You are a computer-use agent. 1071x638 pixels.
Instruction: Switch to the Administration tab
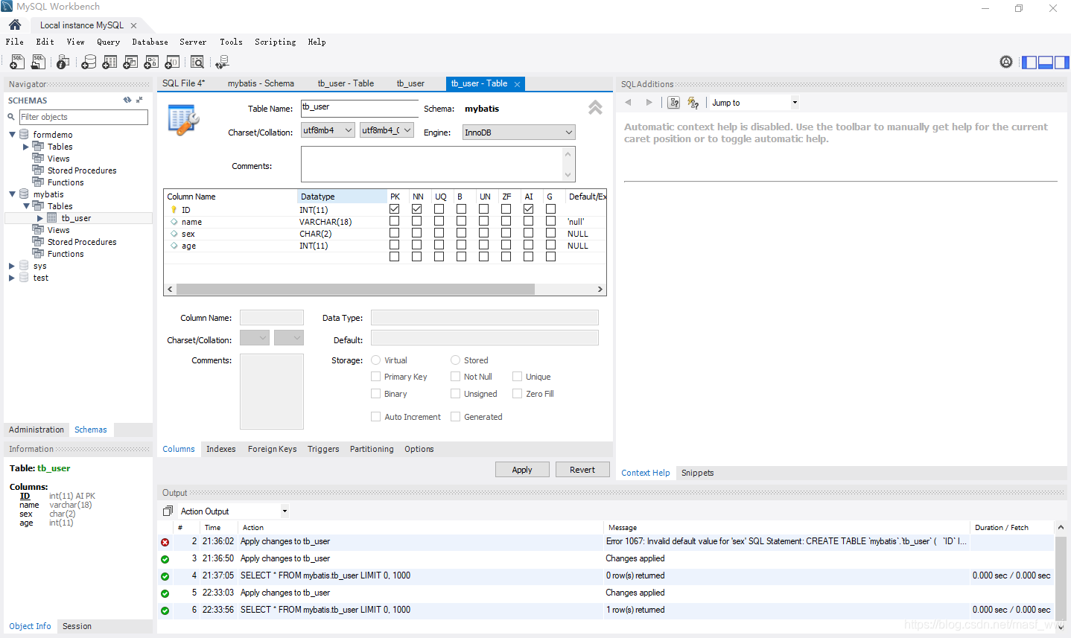(36, 430)
